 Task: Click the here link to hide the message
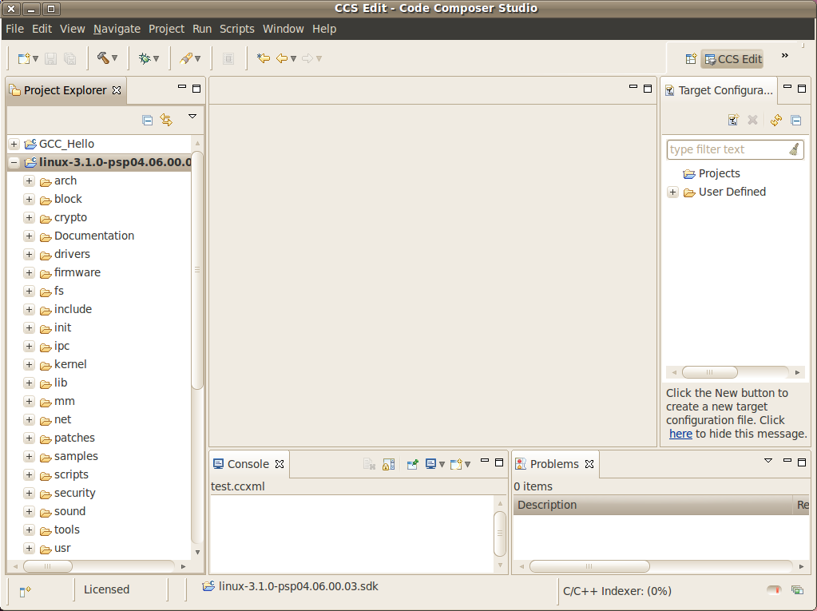pos(680,434)
